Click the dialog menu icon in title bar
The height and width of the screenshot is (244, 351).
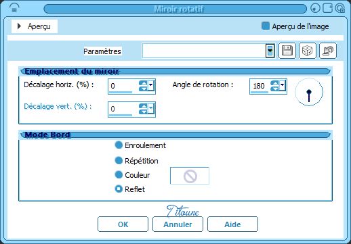coord(14,9)
